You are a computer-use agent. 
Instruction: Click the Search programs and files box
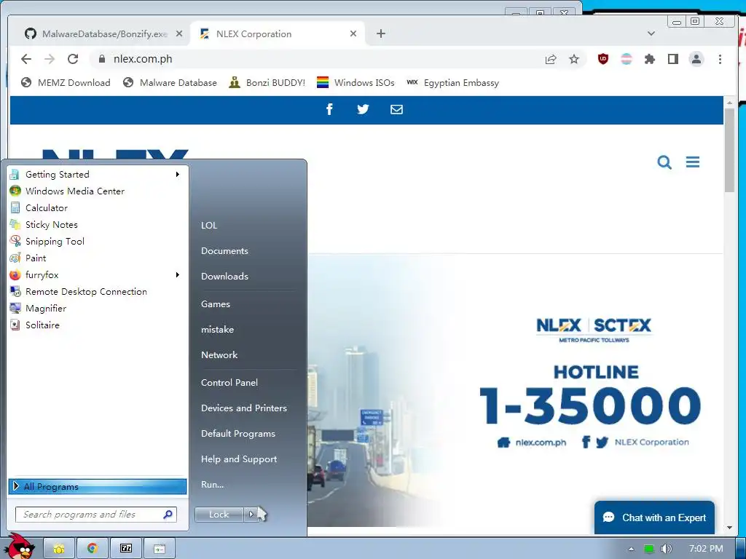click(96, 515)
